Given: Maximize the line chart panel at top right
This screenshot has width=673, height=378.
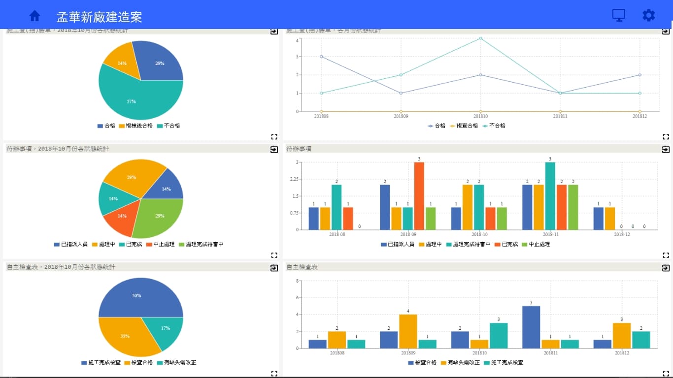Looking at the screenshot, I should click(x=666, y=137).
